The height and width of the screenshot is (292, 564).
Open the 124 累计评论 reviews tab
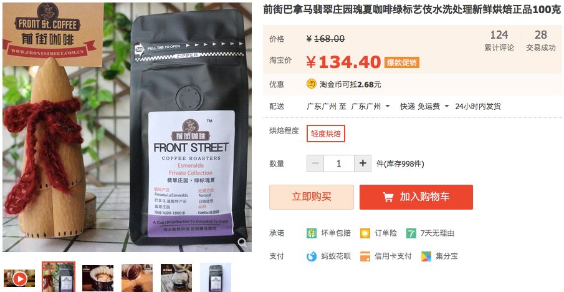tap(499, 41)
